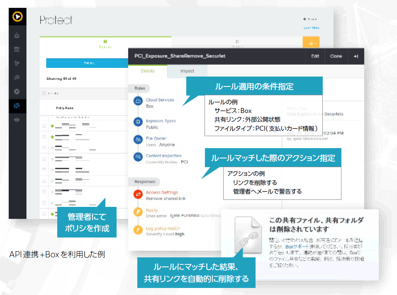Viewport: 397px width, 295px height.
Task: Click the blue Policies button
Action: (88, 63)
